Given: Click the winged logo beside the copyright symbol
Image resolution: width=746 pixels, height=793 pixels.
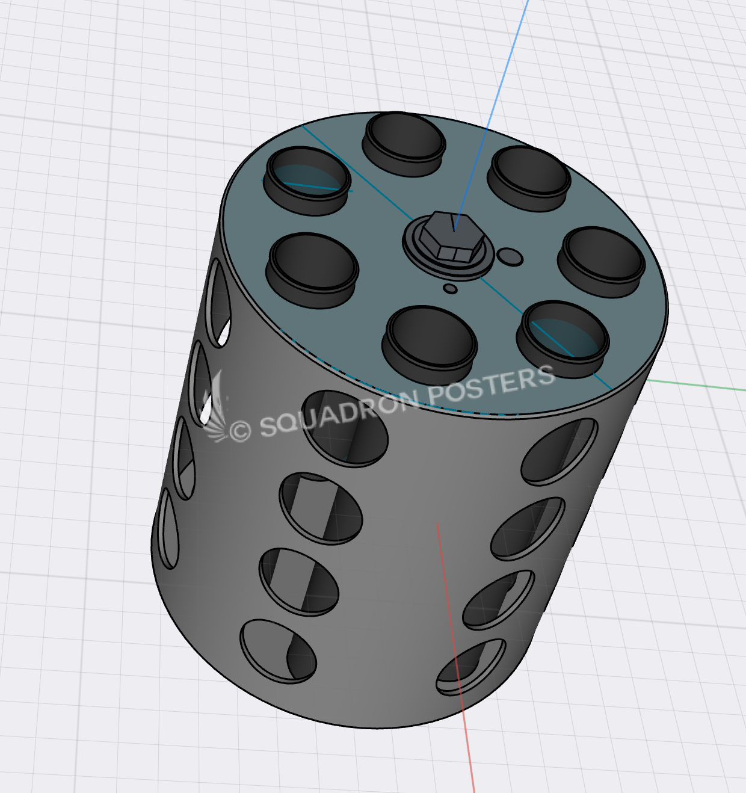Looking at the screenshot, I should coord(214,409).
